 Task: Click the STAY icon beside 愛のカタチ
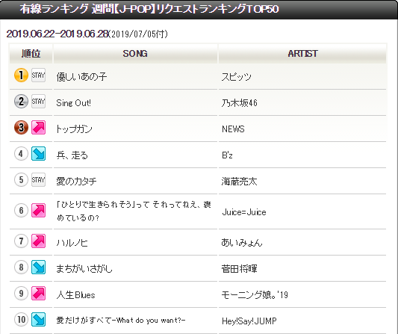pos(38,180)
